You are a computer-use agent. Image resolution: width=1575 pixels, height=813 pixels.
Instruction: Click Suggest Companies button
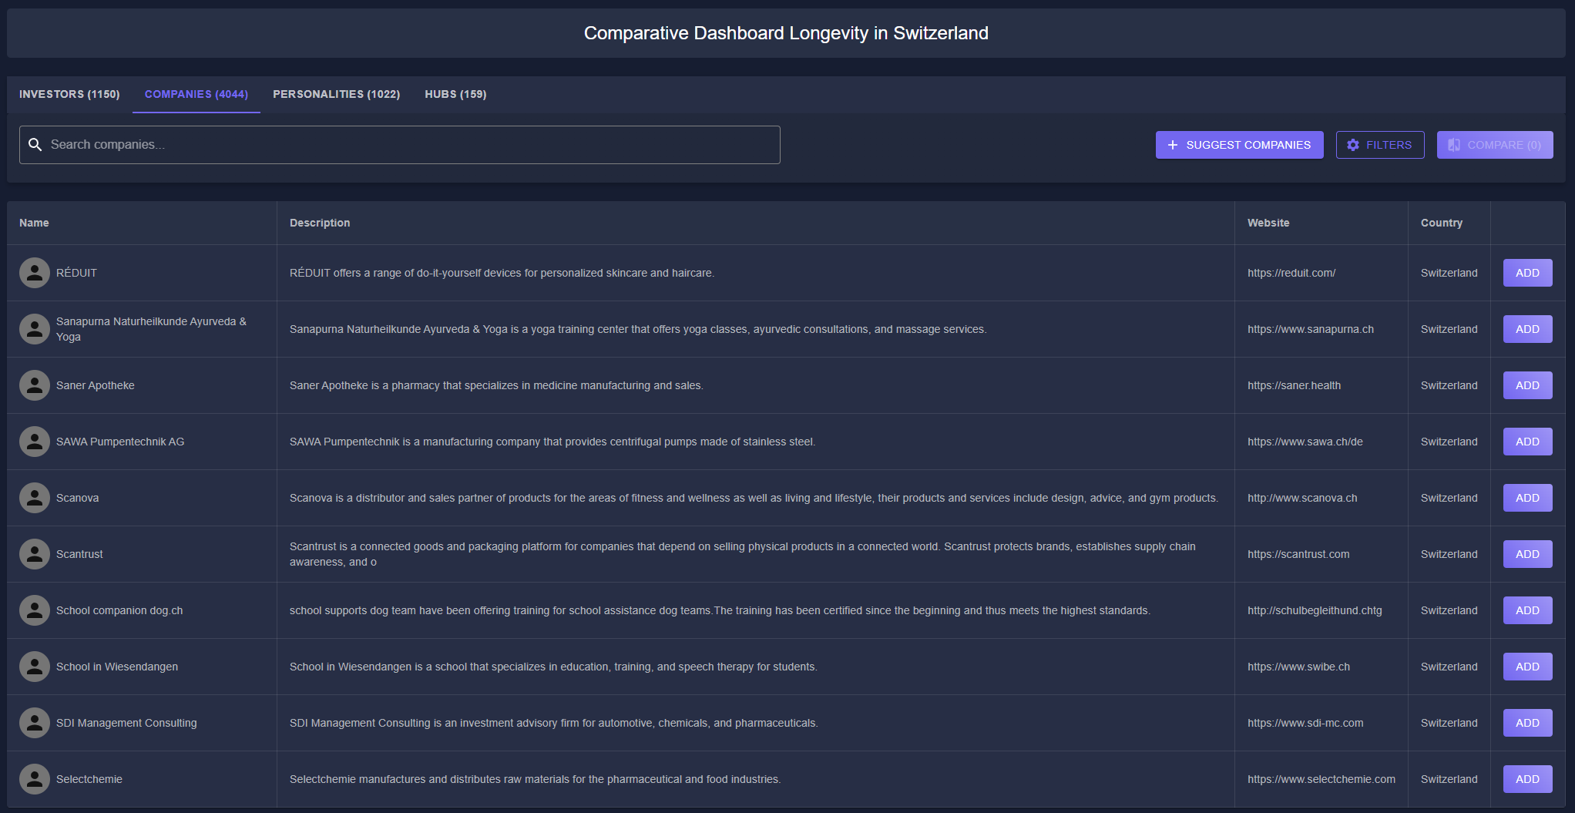click(1239, 145)
